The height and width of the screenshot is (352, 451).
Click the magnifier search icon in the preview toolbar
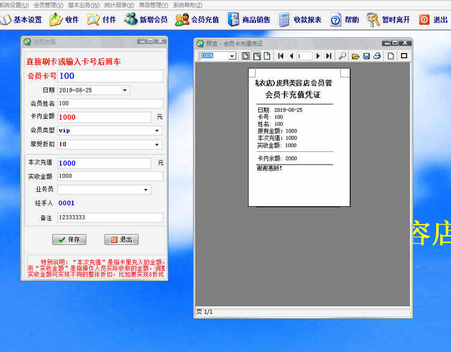(342, 56)
